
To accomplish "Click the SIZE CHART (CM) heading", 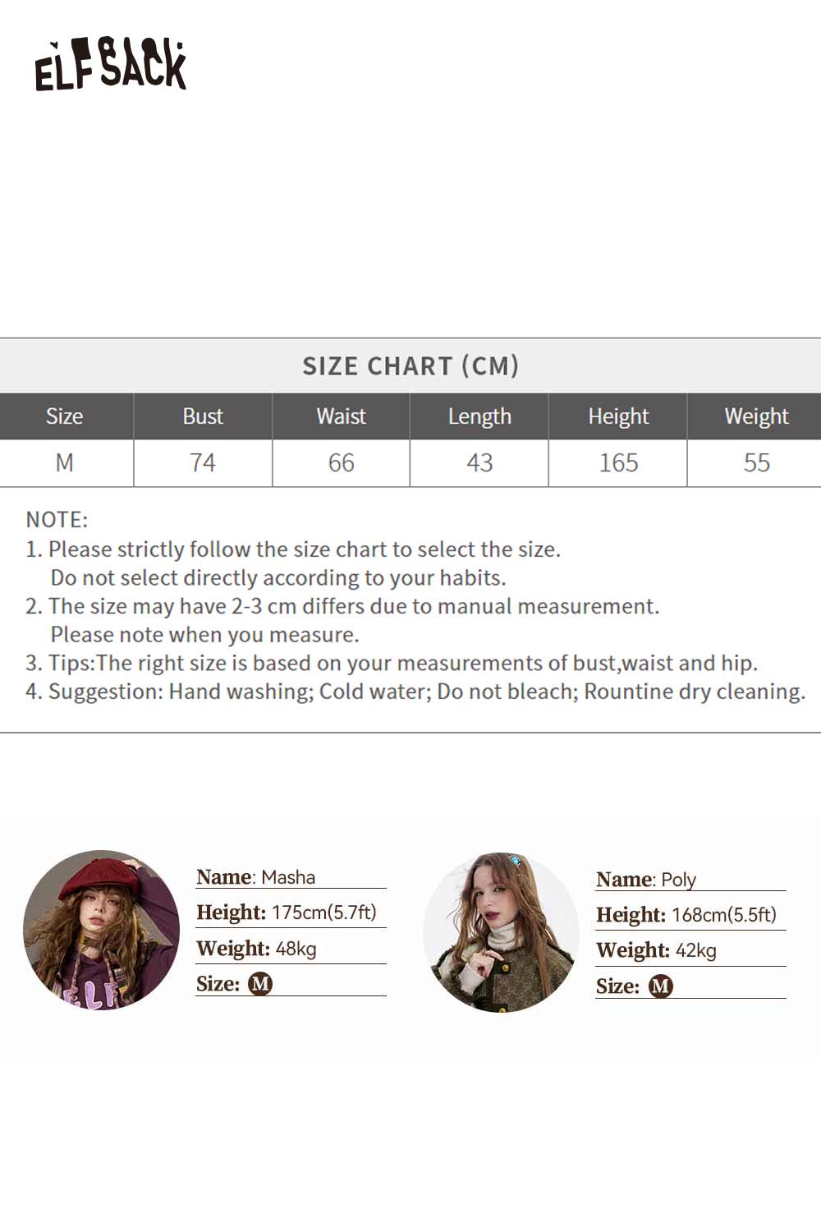I will pos(410,365).
